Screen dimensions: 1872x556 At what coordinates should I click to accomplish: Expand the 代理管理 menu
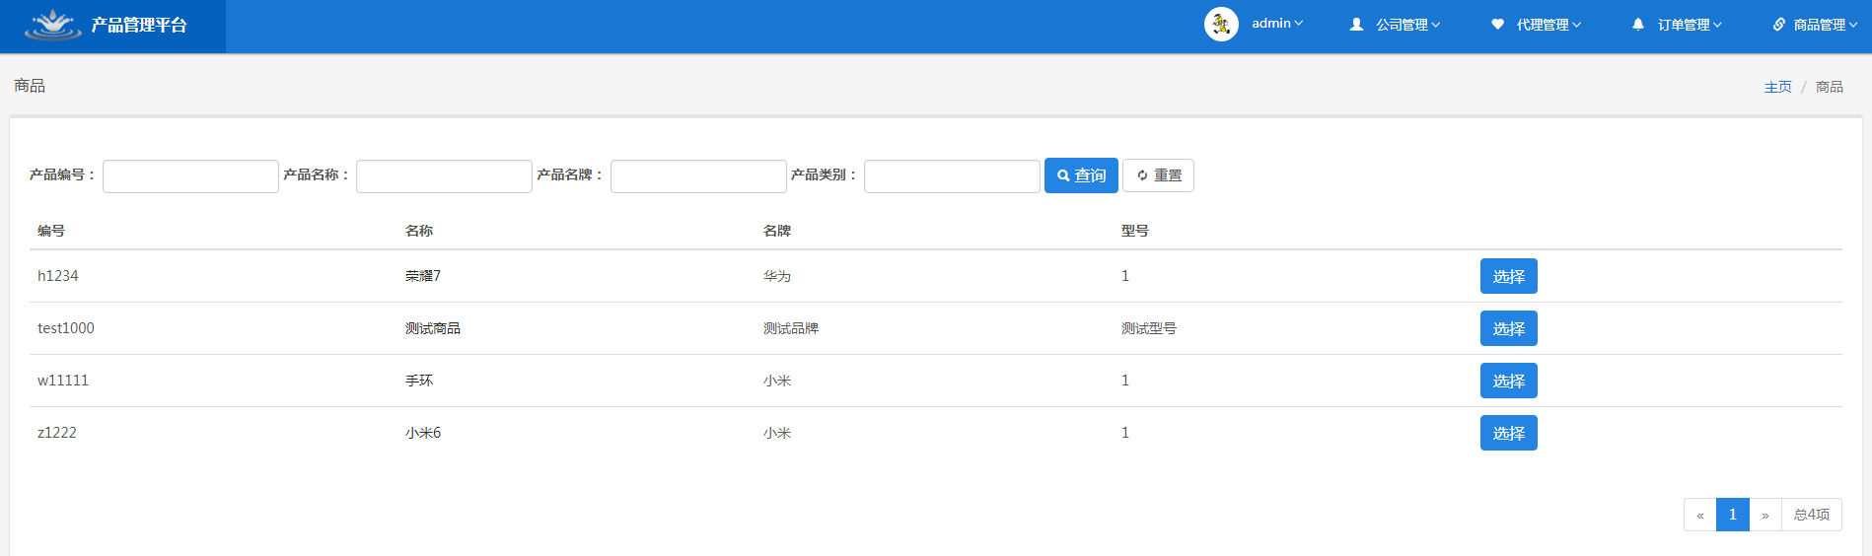1548,25
